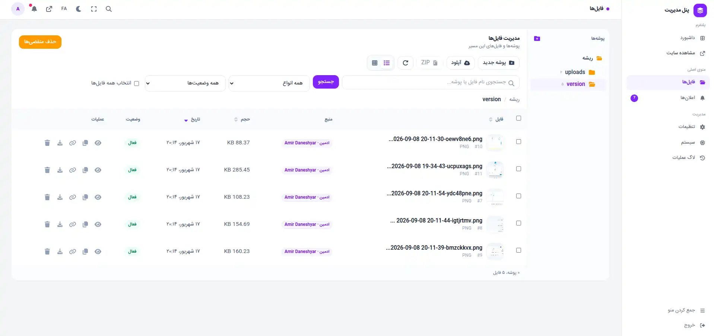Select the igtjrtmv.png row checkbox
714x336 pixels.
518,223
